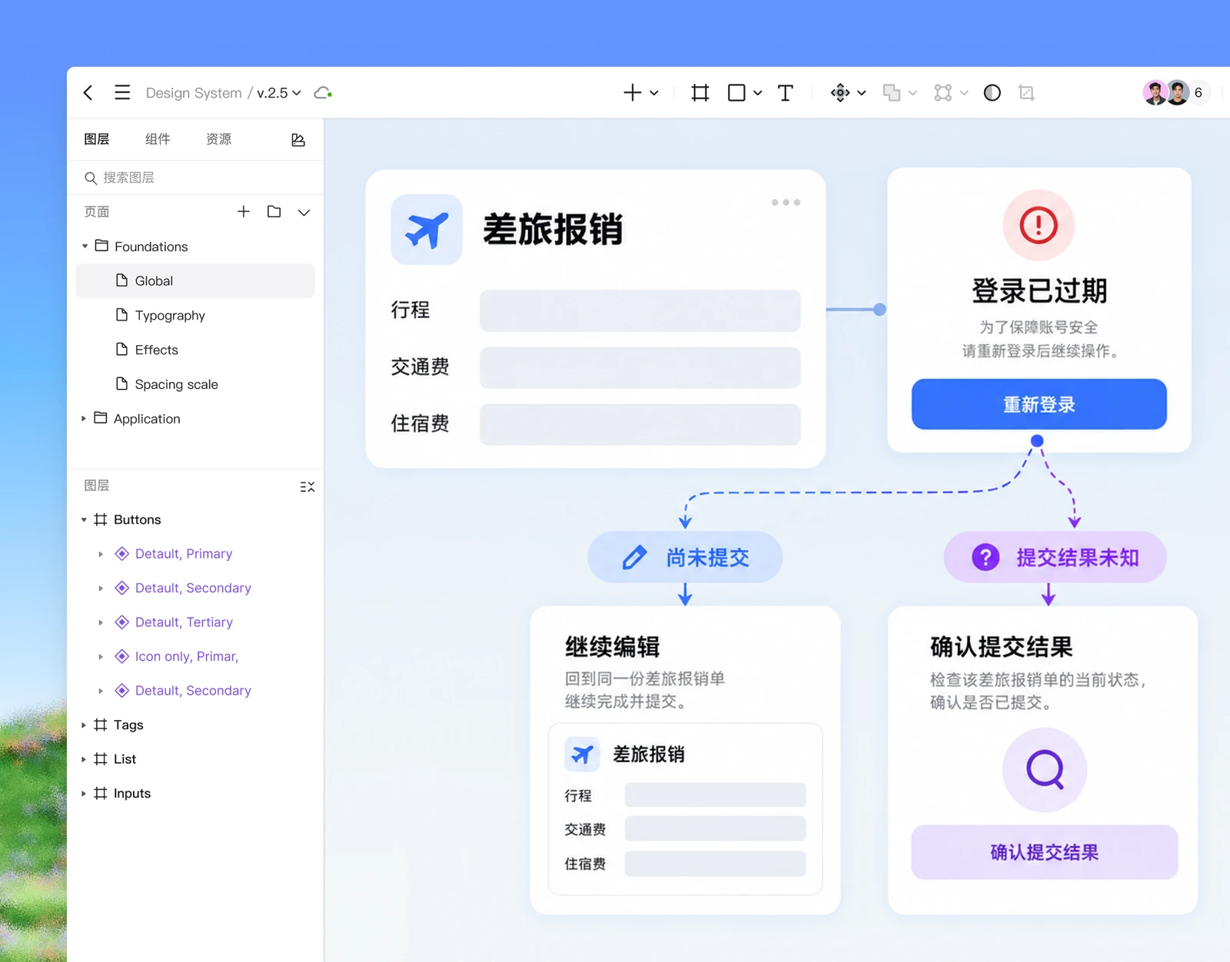Expand the Inputs frame layer

pos(84,794)
